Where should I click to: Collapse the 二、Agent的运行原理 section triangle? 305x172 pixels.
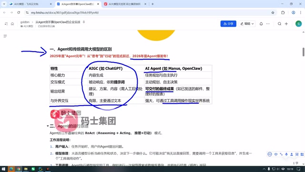(48, 126)
